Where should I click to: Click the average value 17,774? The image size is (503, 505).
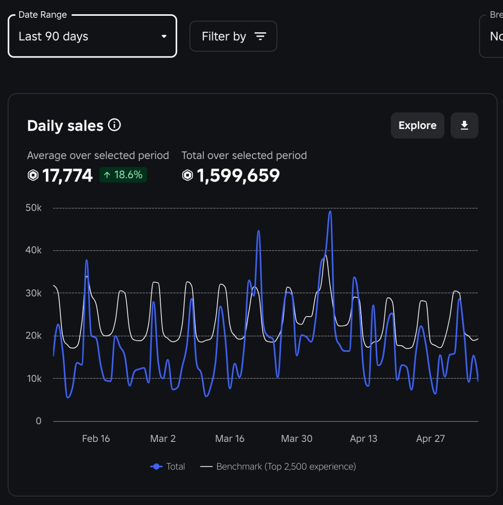(67, 175)
